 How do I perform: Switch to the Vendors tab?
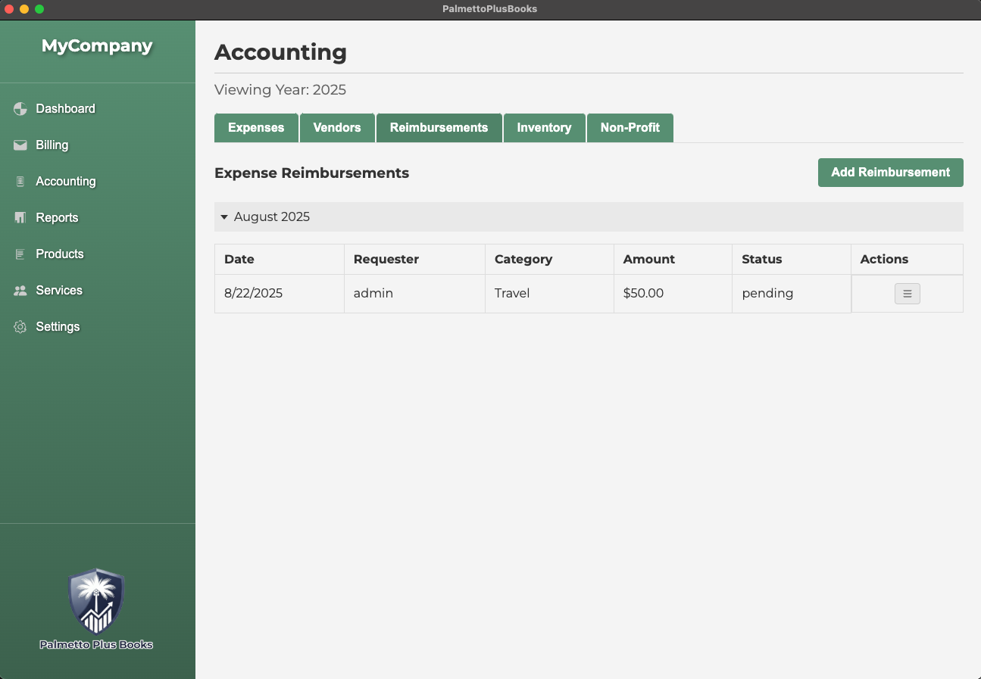(337, 128)
